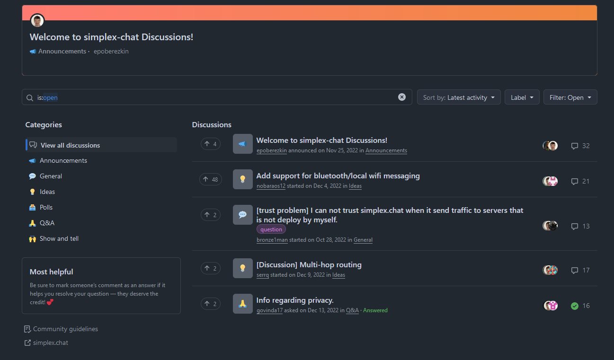The image size is (614, 360).
Task: Open the '[trust problem]' discussion title
Action: tap(390, 215)
